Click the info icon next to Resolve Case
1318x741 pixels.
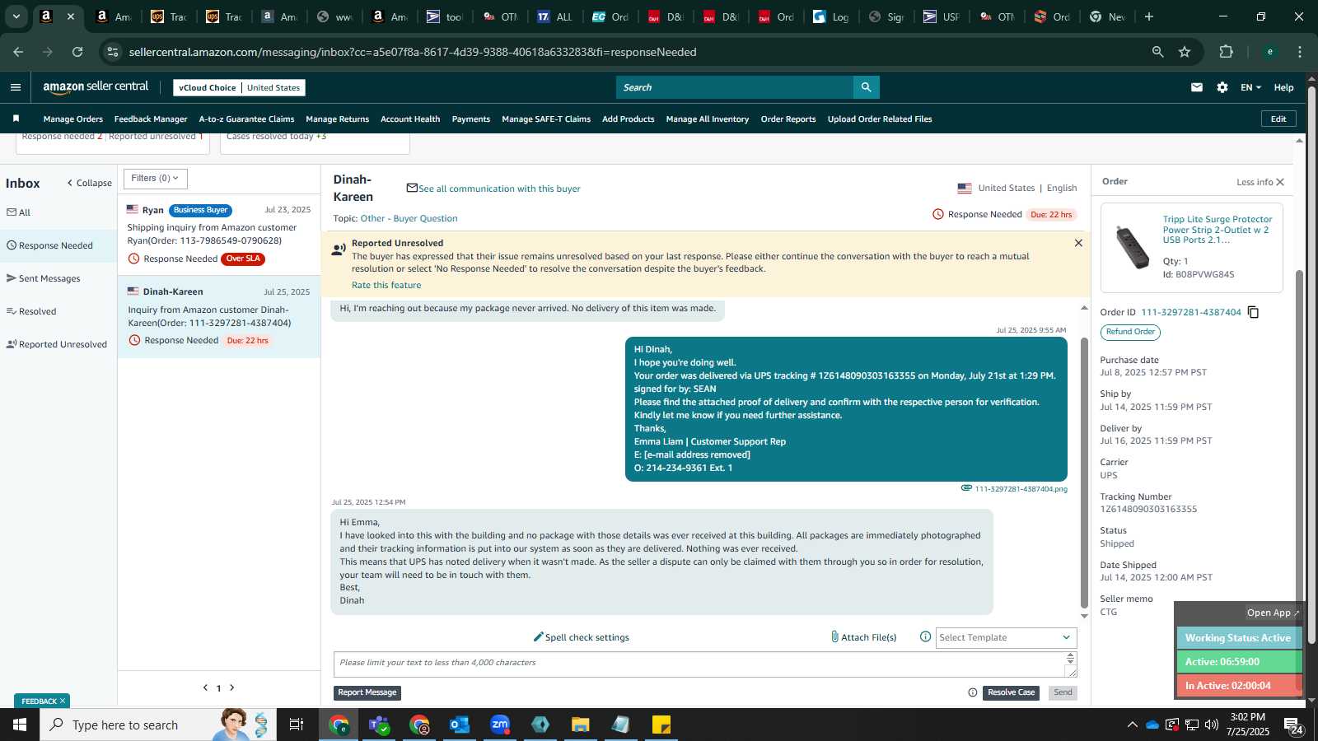coord(973,692)
